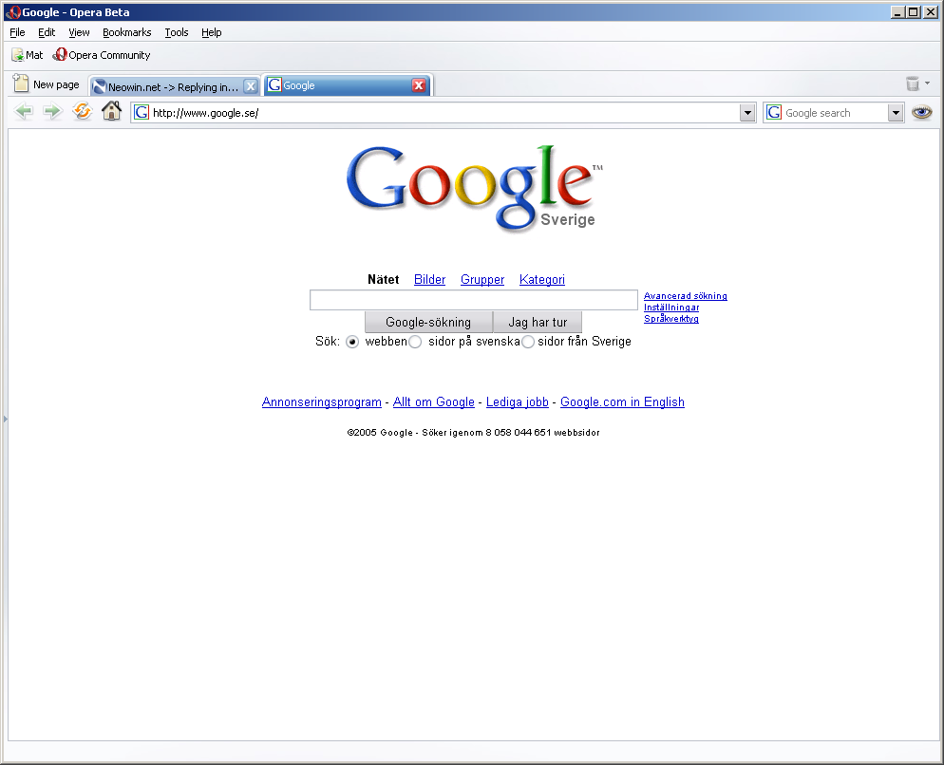Click the Google Sverige logo

point(475,188)
